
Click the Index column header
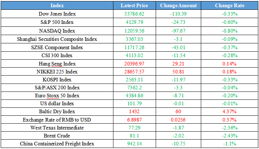(57, 5)
